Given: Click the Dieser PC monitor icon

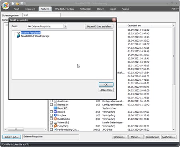Looking at the screenshot, I should pos(55,108).
